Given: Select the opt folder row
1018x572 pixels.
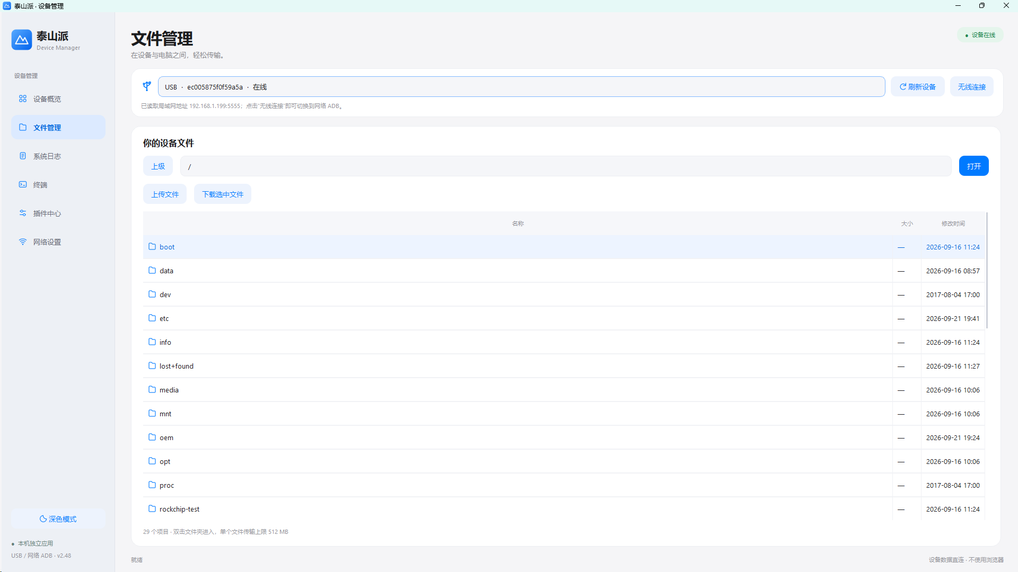Looking at the screenshot, I should [564, 461].
